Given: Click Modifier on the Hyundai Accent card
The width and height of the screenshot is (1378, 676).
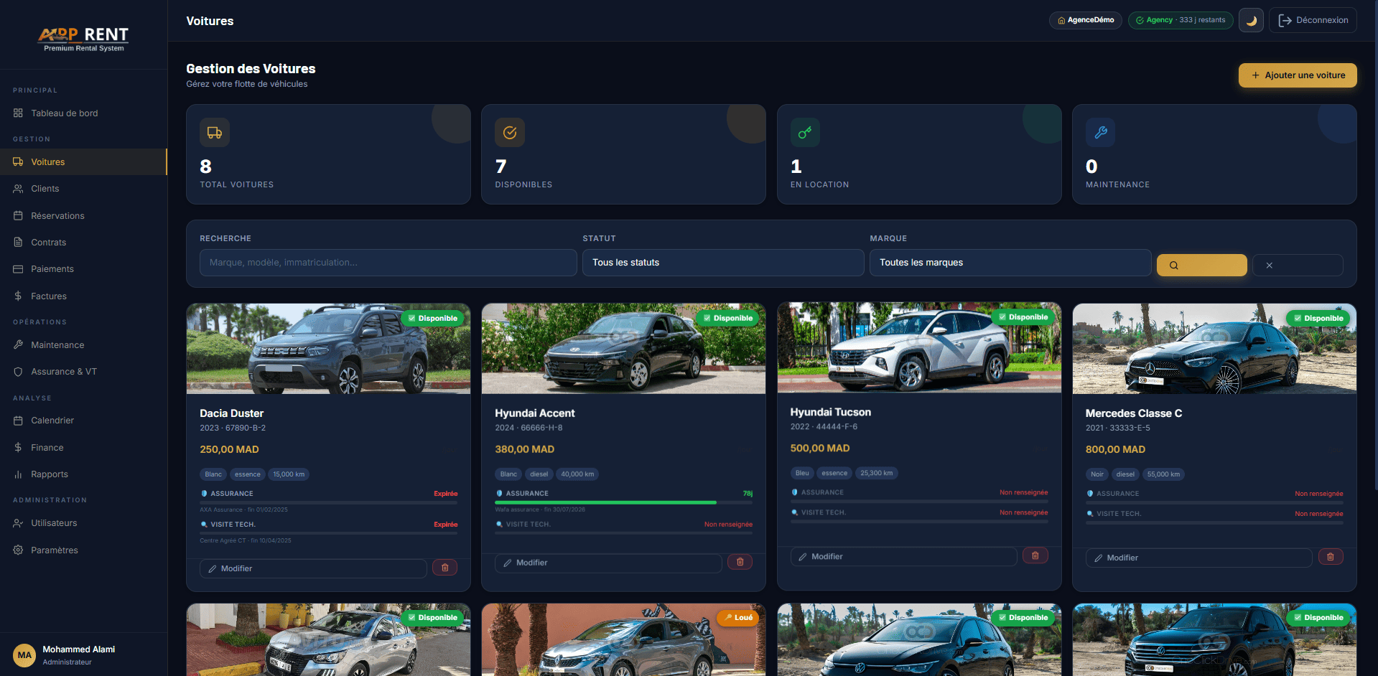Looking at the screenshot, I should [608, 563].
